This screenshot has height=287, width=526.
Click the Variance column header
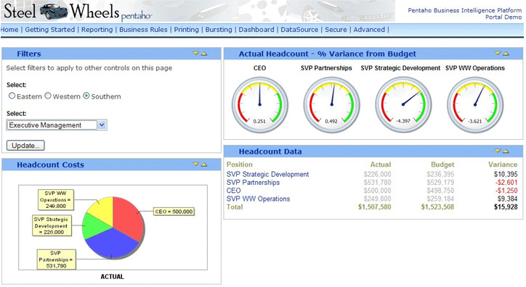tap(503, 165)
